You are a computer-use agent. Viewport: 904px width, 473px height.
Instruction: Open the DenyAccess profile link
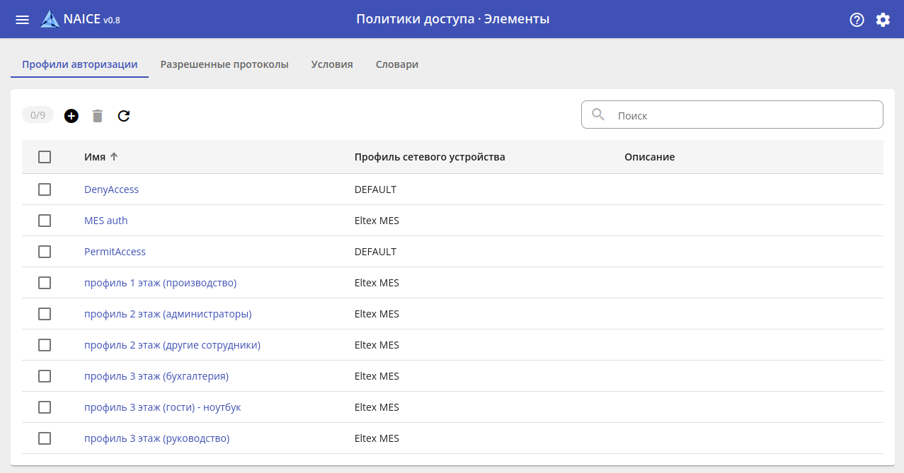tap(111, 189)
